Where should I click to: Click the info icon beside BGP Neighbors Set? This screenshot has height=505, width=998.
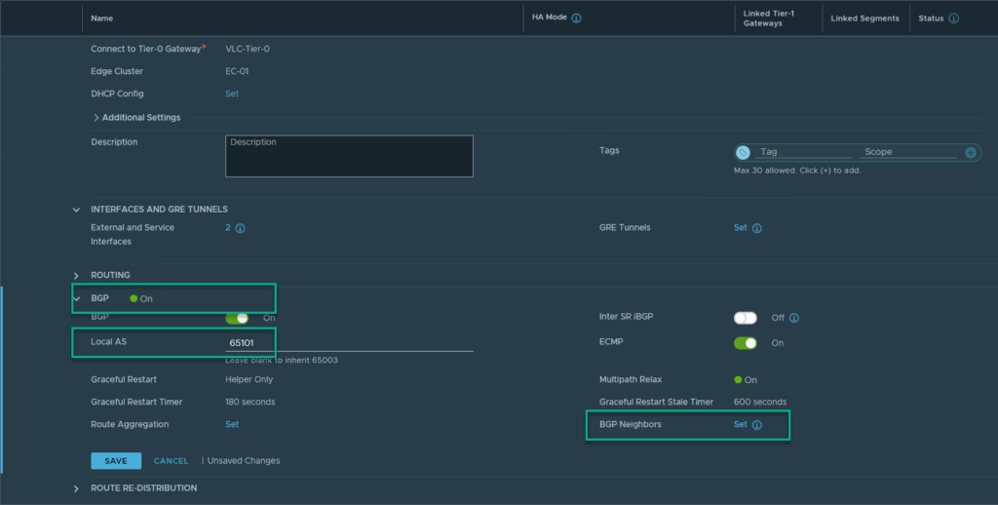[x=757, y=425]
